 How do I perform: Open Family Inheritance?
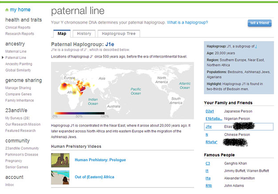(19, 100)
